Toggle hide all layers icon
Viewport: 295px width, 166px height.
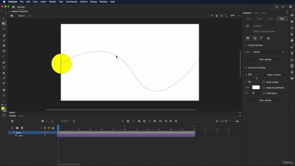click(49, 128)
